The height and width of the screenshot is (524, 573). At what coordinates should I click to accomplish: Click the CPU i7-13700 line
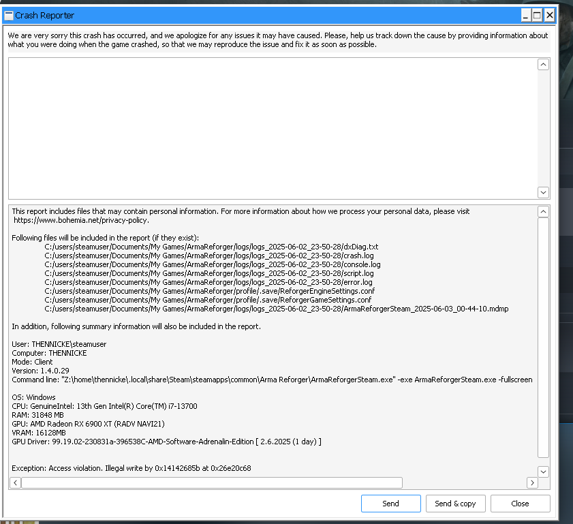[x=104, y=406]
